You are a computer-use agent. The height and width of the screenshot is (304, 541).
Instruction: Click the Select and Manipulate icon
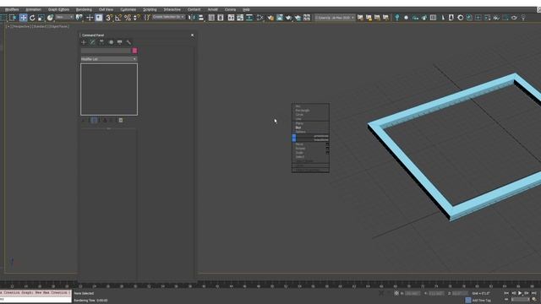click(90, 18)
